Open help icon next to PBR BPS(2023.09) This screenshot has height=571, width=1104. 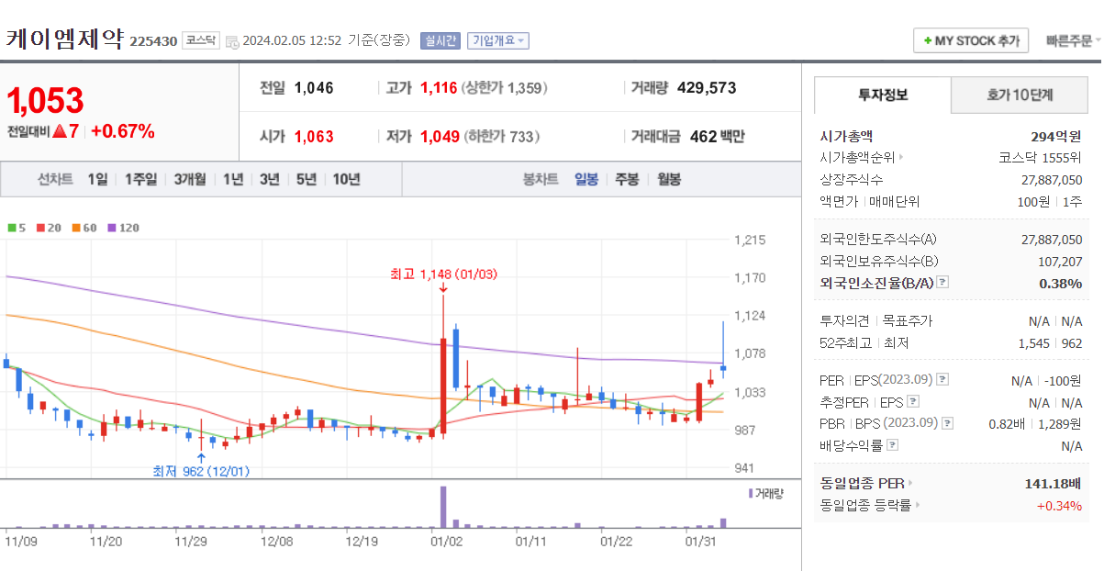[947, 423]
